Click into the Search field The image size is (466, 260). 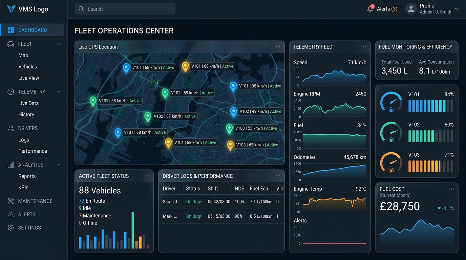[x=125, y=9]
